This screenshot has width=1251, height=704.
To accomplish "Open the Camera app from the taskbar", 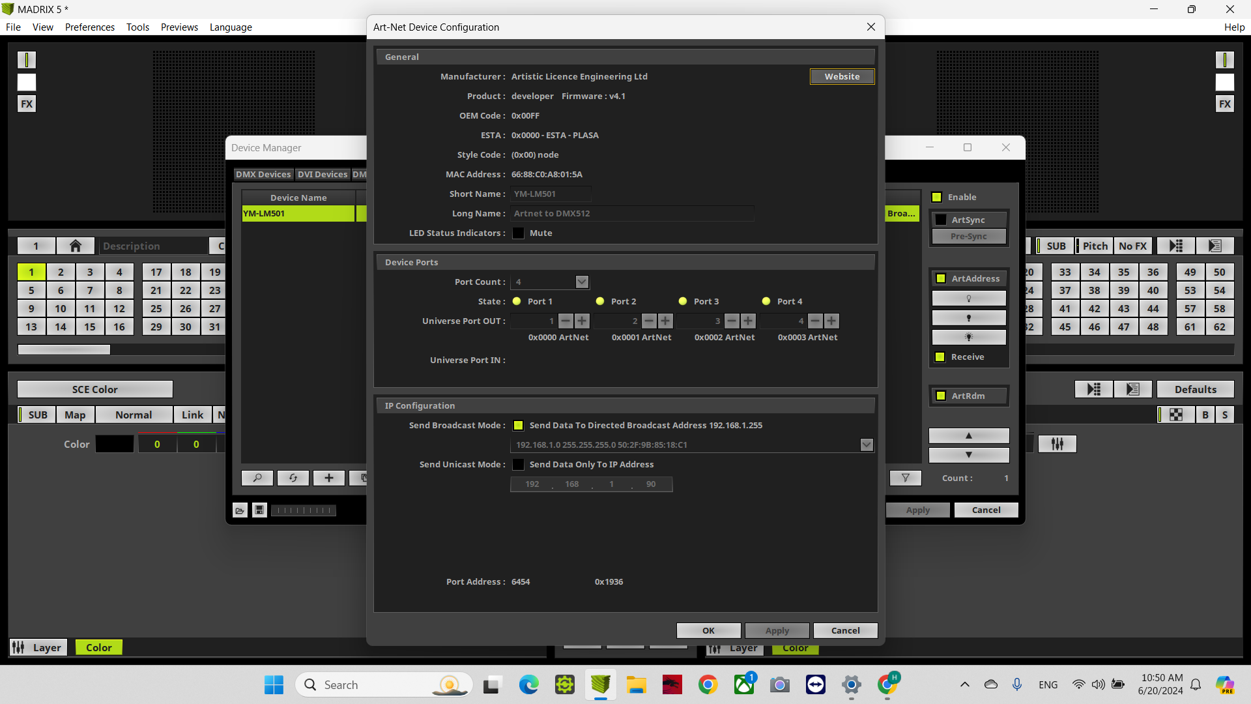I will click(779, 684).
